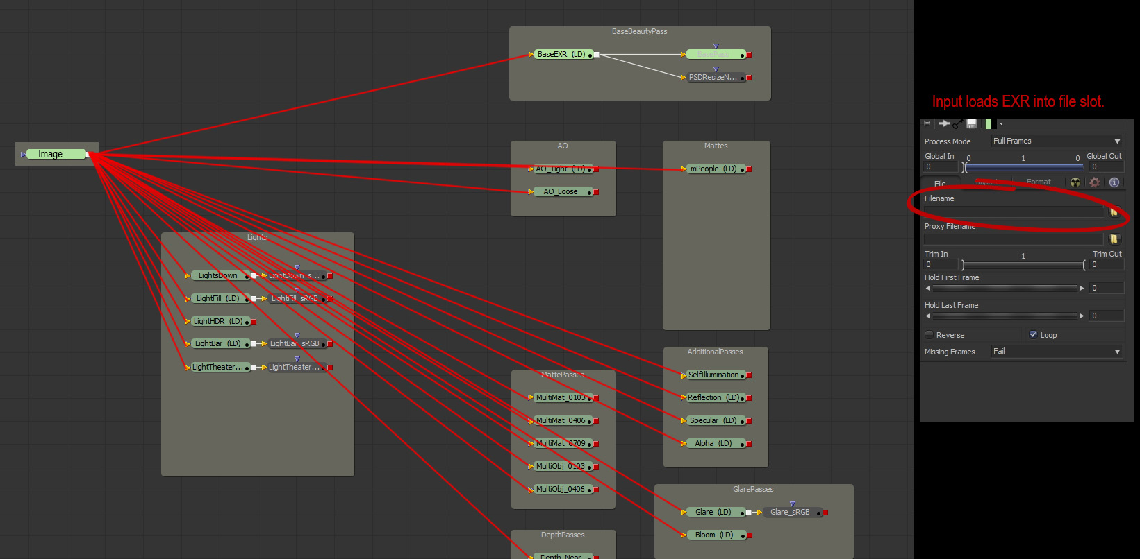Select the Bloom (LD) node
The image size is (1140, 559).
pos(716,535)
